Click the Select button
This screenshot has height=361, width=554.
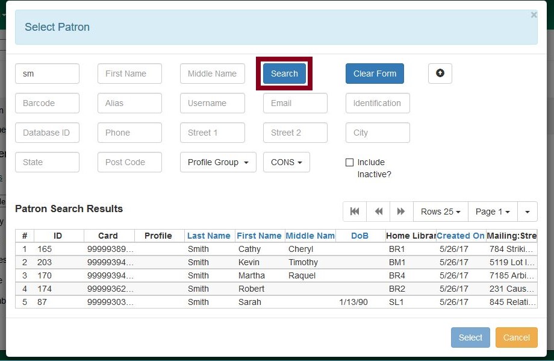pyautogui.click(x=470, y=337)
